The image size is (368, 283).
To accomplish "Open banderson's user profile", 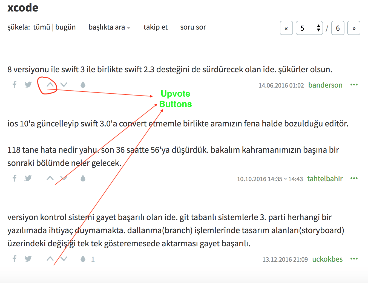I will coord(325,85).
